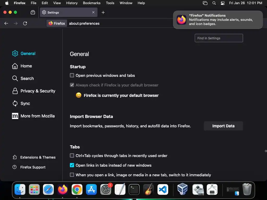267x200 pixels.
Task: Toggle Always check if Firefox is default browser
Action: coord(72,85)
